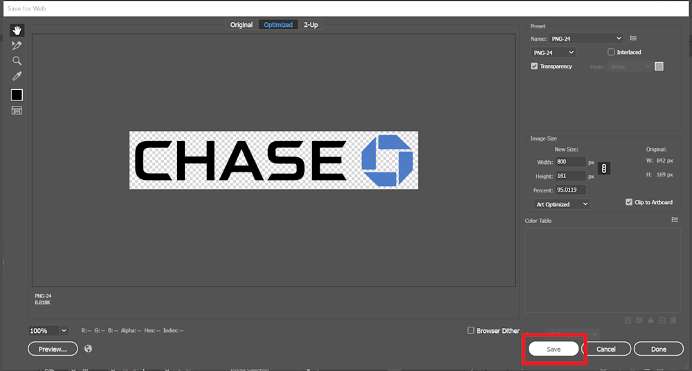
Task: Click the lock color icon
Action: [x=650, y=320]
